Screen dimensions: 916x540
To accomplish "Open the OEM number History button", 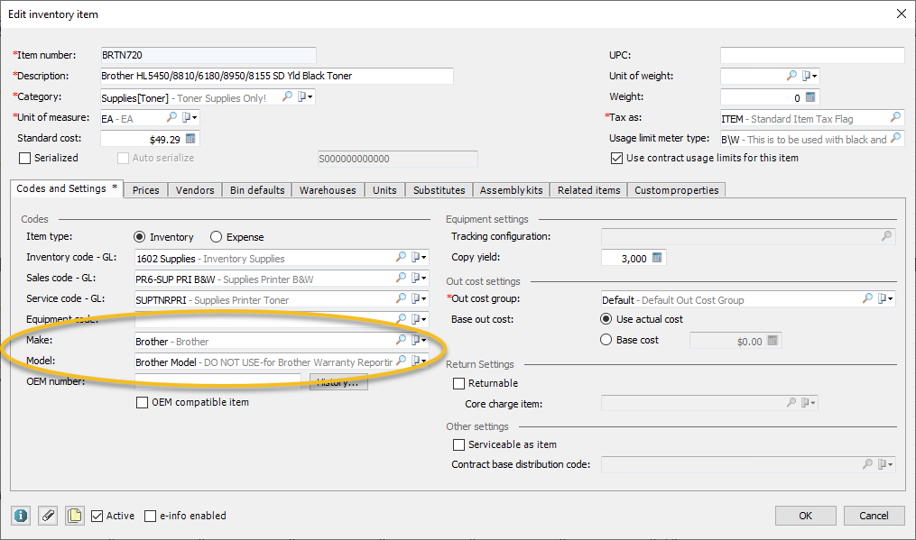I will (338, 382).
